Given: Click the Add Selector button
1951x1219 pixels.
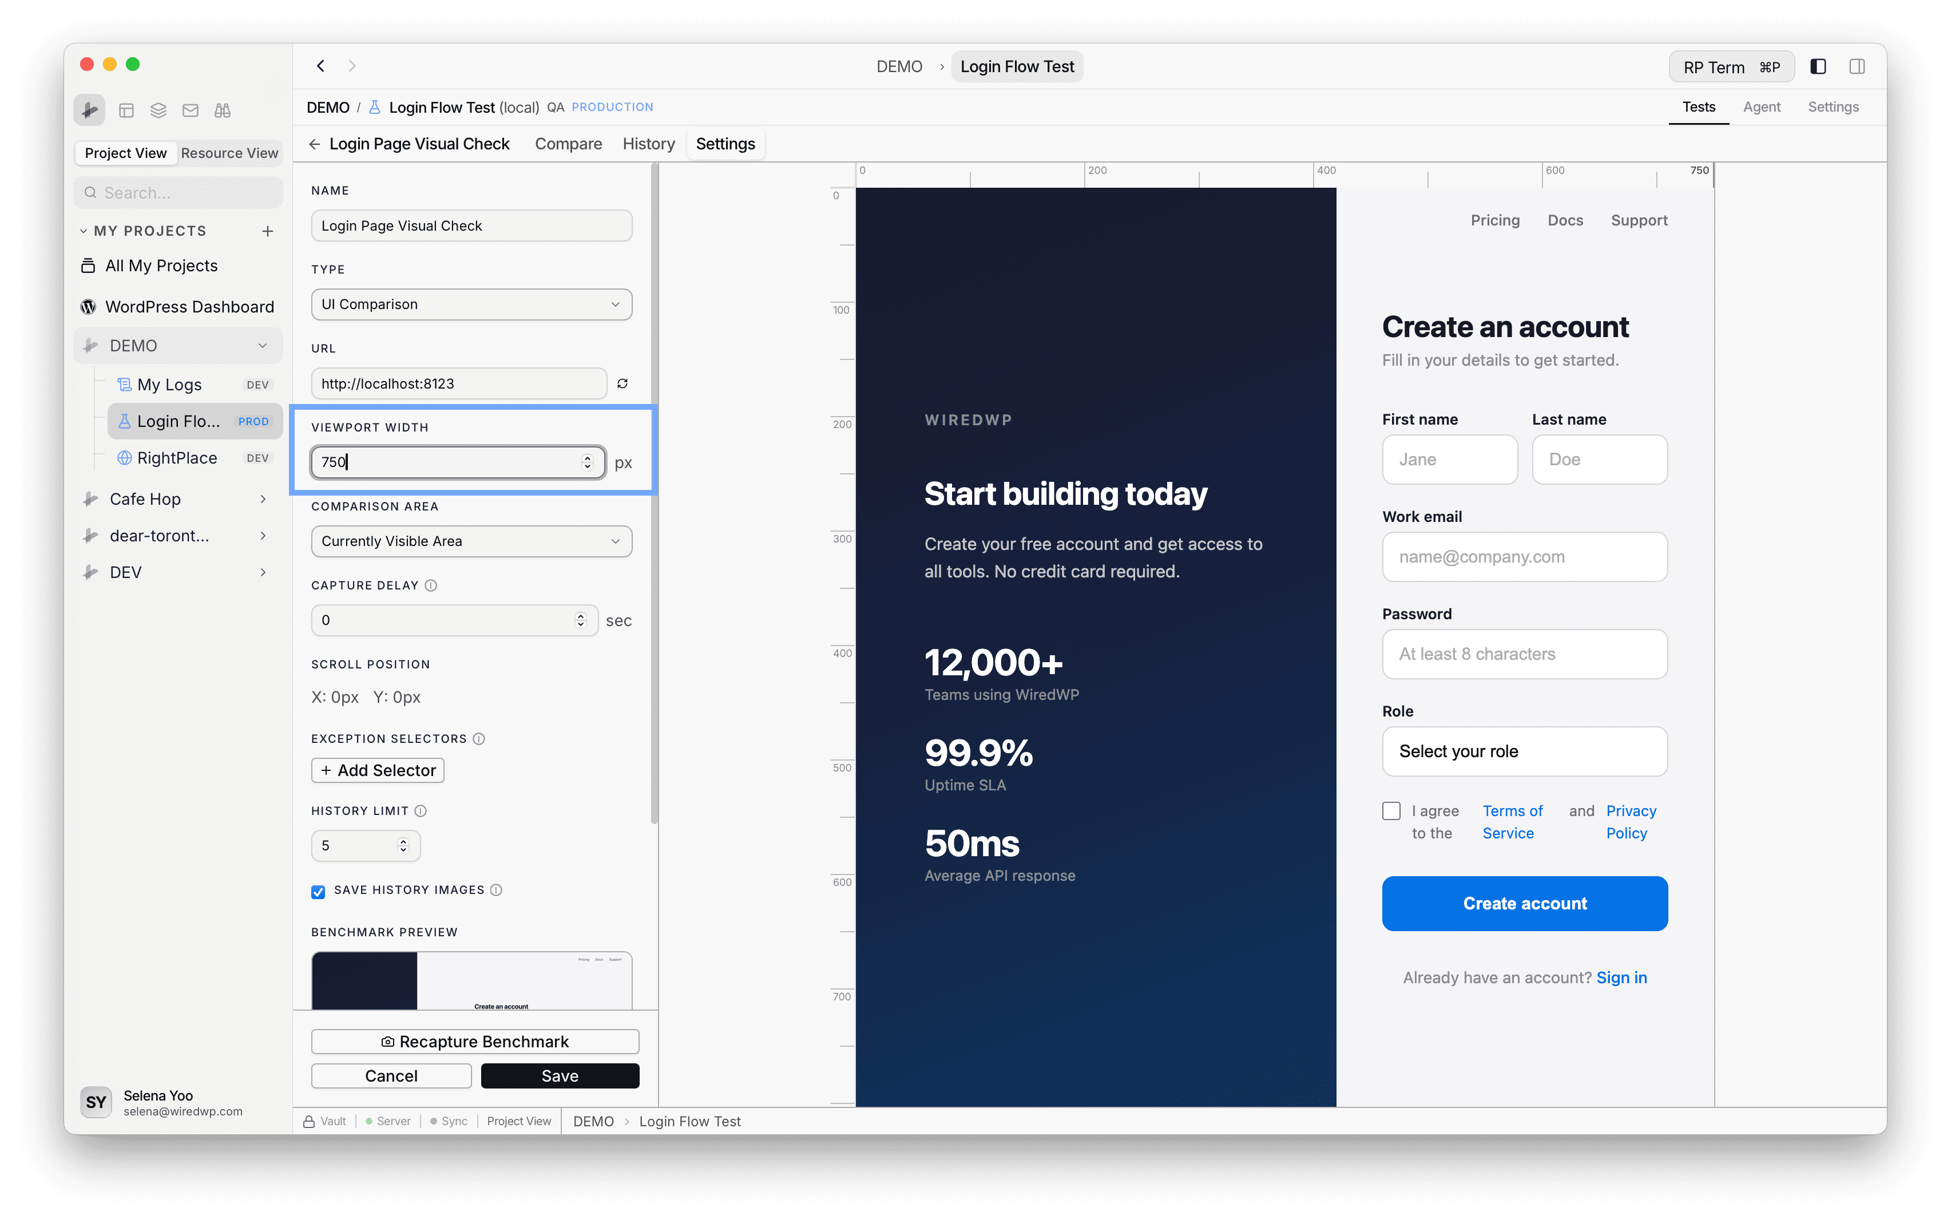Looking at the screenshot, I should (x=377, y=771).
